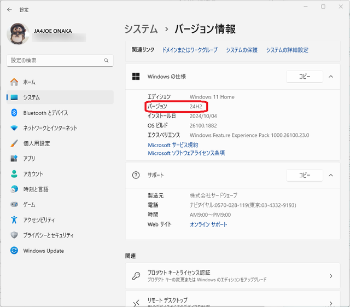This screenshot has height=307, width=350.
Task: Minimize the Settings window
Action: [306, 7]
